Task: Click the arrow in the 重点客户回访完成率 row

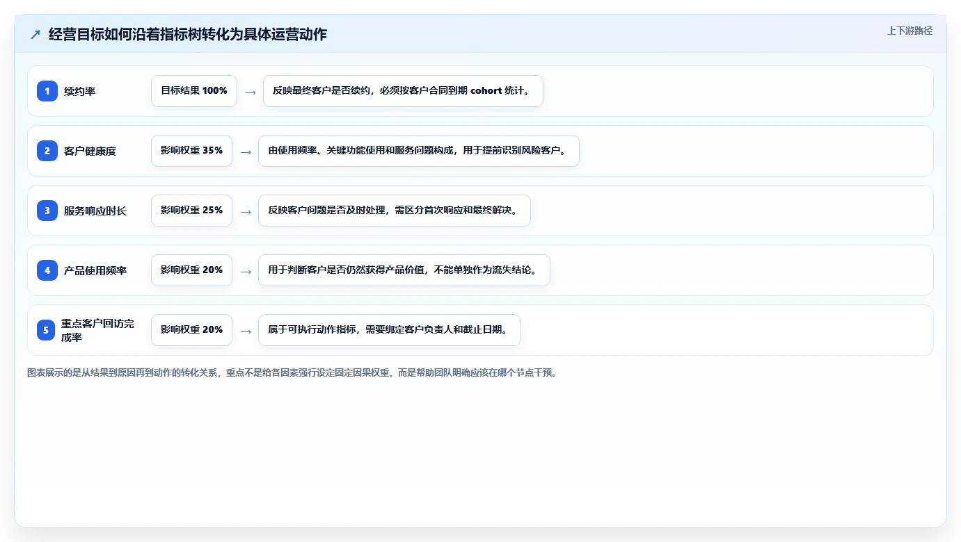Action: coord(246,331)
